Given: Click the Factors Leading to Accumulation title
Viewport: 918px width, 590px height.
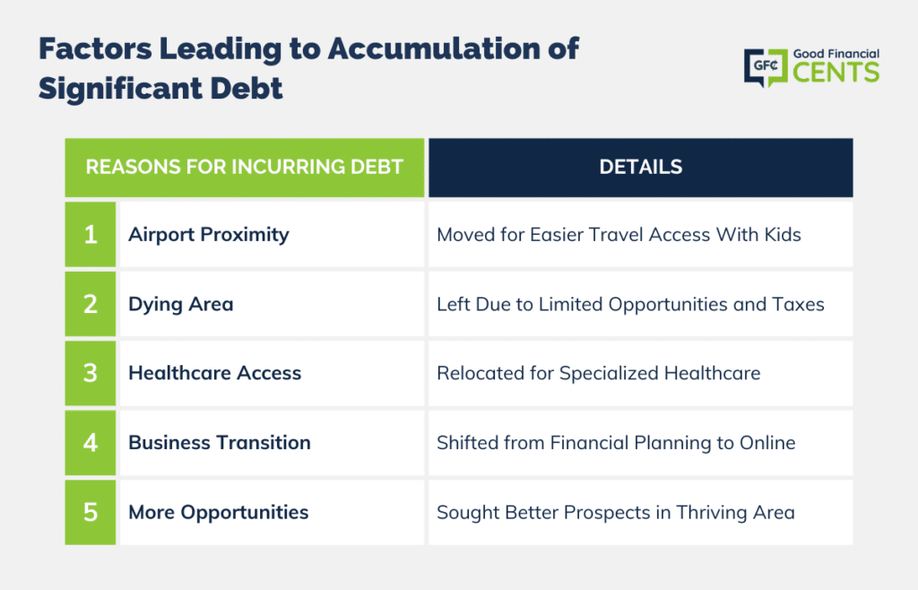Looking at the screenshot, I should point(308,69).
